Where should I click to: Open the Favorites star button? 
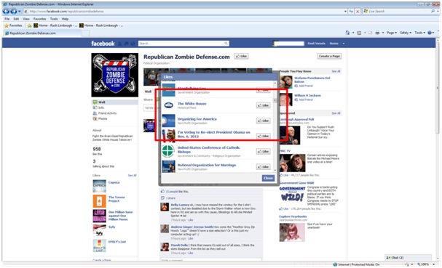[13, 25]
